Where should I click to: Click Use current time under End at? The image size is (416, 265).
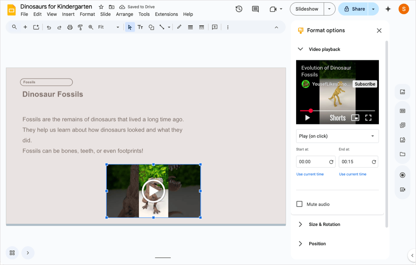tap(353, 174)
